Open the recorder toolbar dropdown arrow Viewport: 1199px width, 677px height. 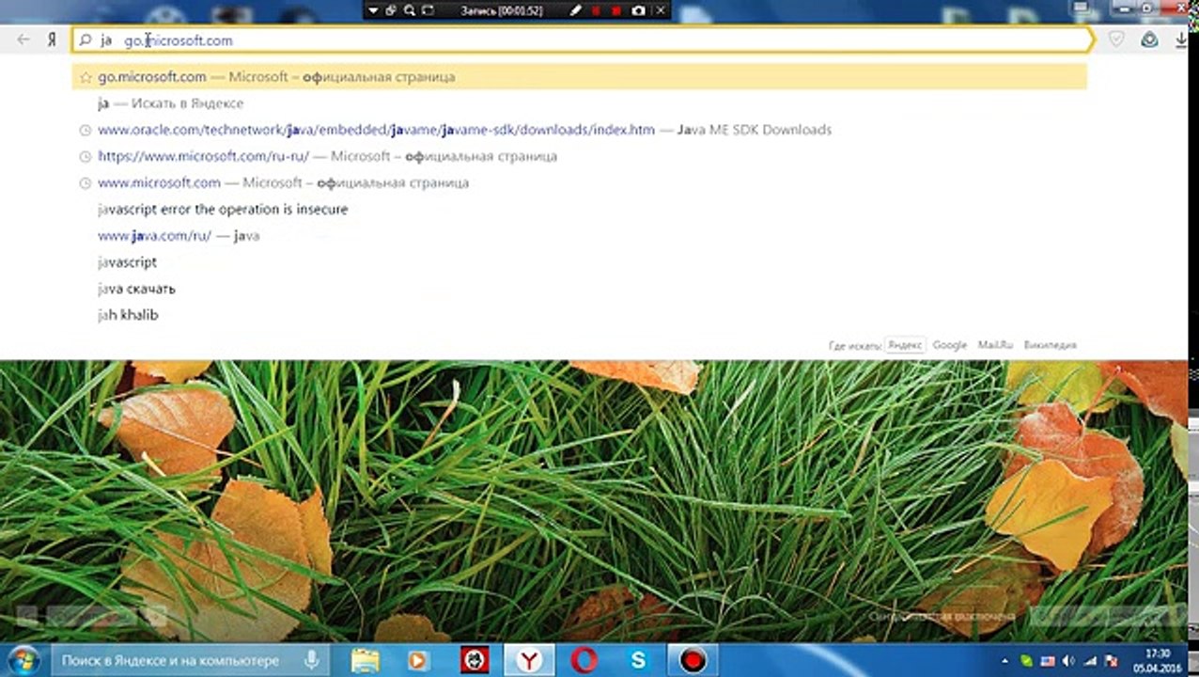[373, 10]
